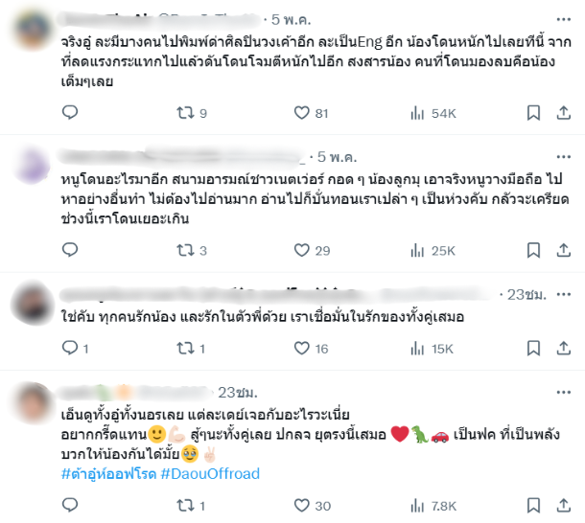
Task: Open the #ต้าอู๋ห์ออฟโรด hashtag link
Action: click(108, 474)
